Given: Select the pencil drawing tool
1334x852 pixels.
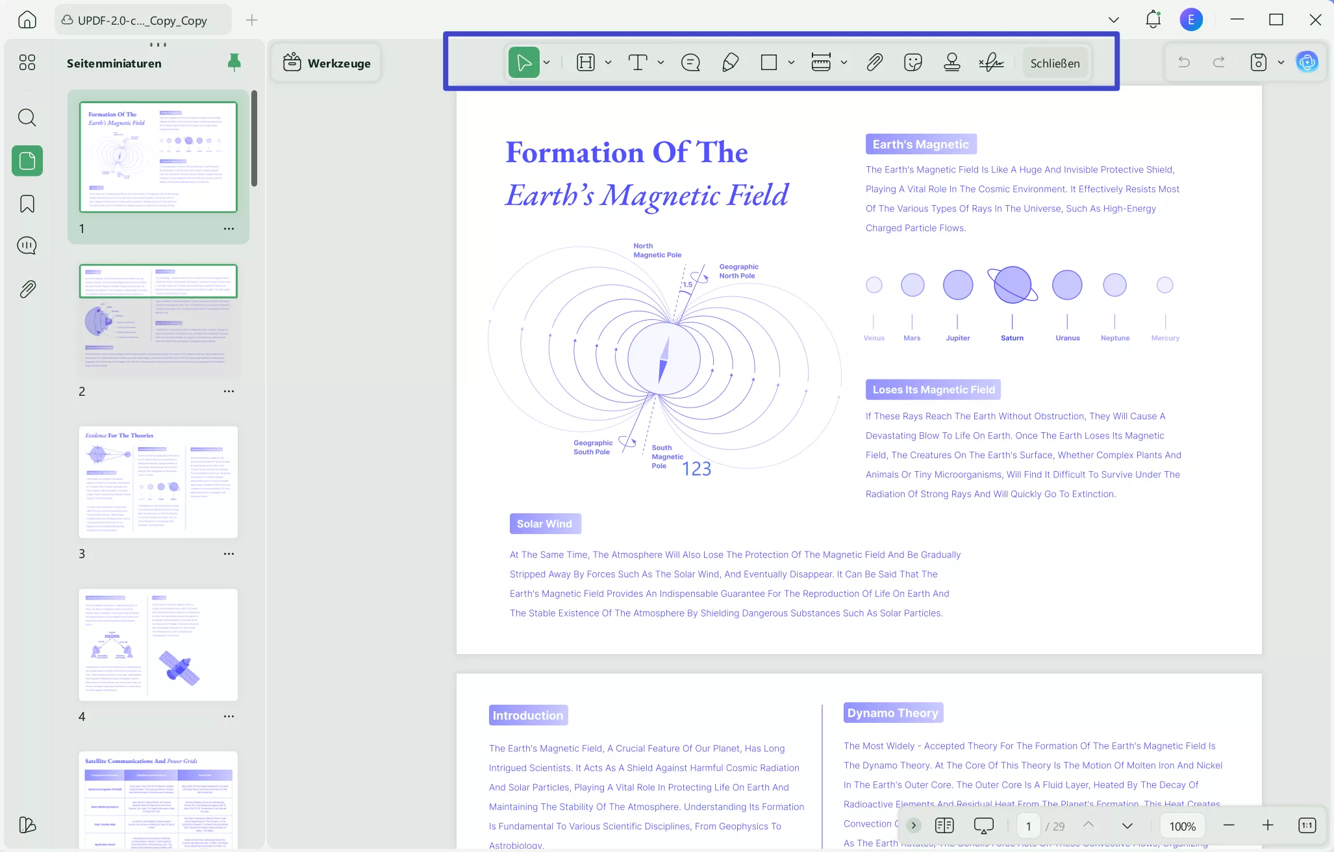Looking at the screenshot, I should pyautogui.click(x=730, y=63).
